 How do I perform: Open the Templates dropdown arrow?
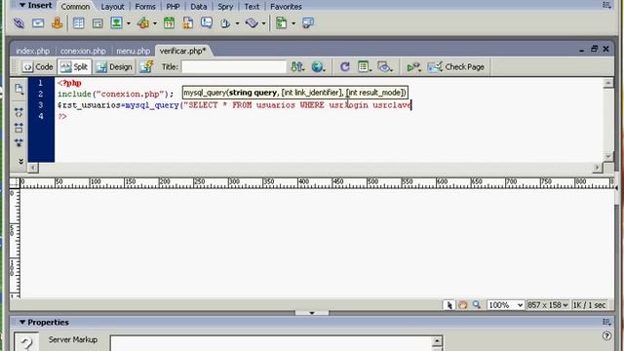[x=293, y=23]
